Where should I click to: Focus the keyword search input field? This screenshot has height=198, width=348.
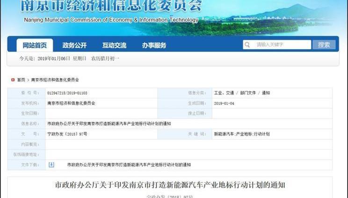tap(282, 45)
